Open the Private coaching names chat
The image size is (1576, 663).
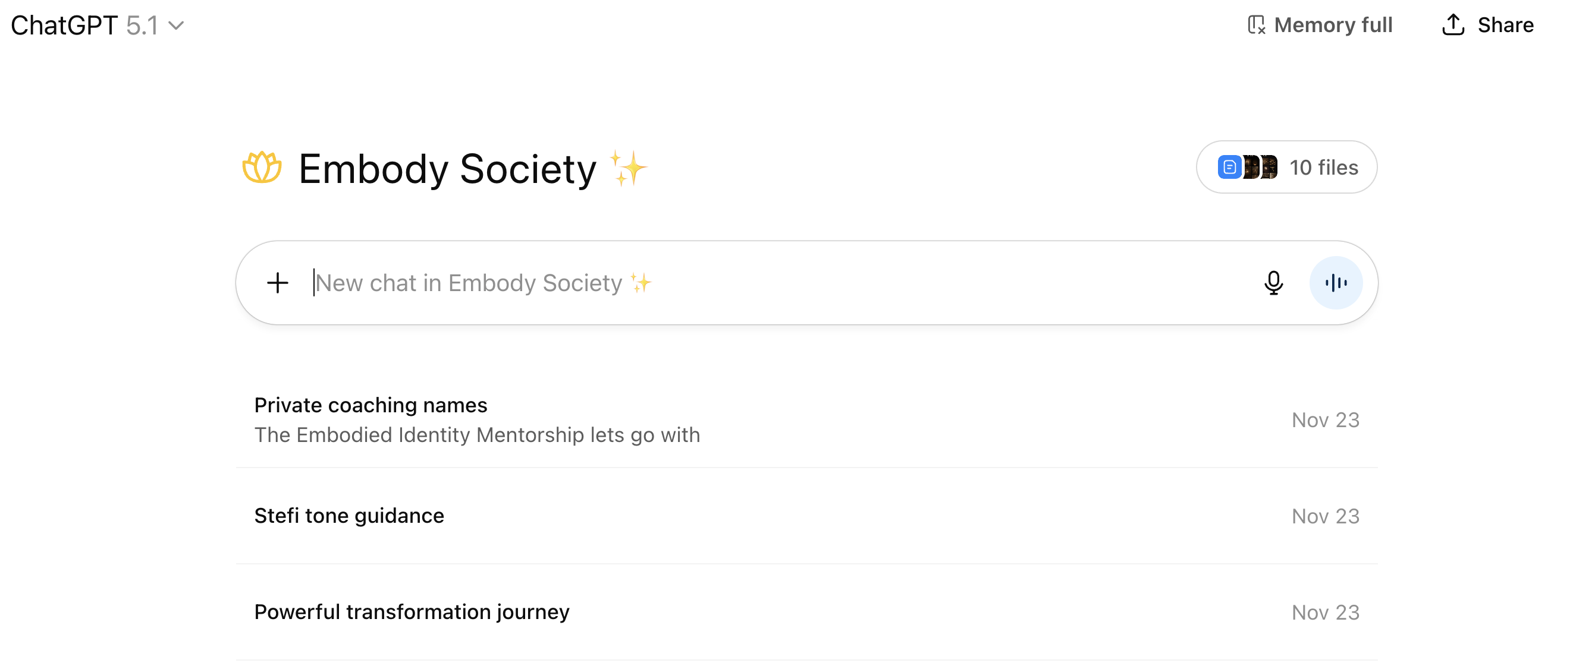tap(371, 405)
